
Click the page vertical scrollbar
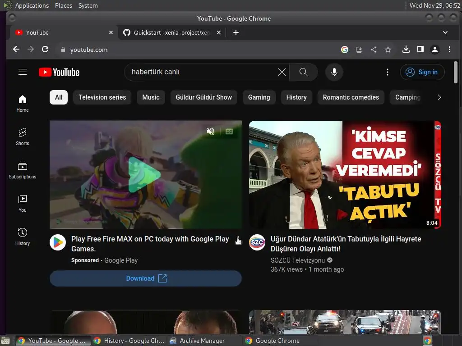[456, 72]
